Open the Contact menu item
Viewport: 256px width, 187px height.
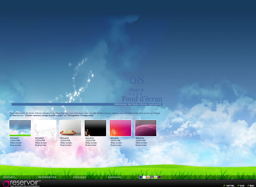pyautogui.click(x=80, y=177)
